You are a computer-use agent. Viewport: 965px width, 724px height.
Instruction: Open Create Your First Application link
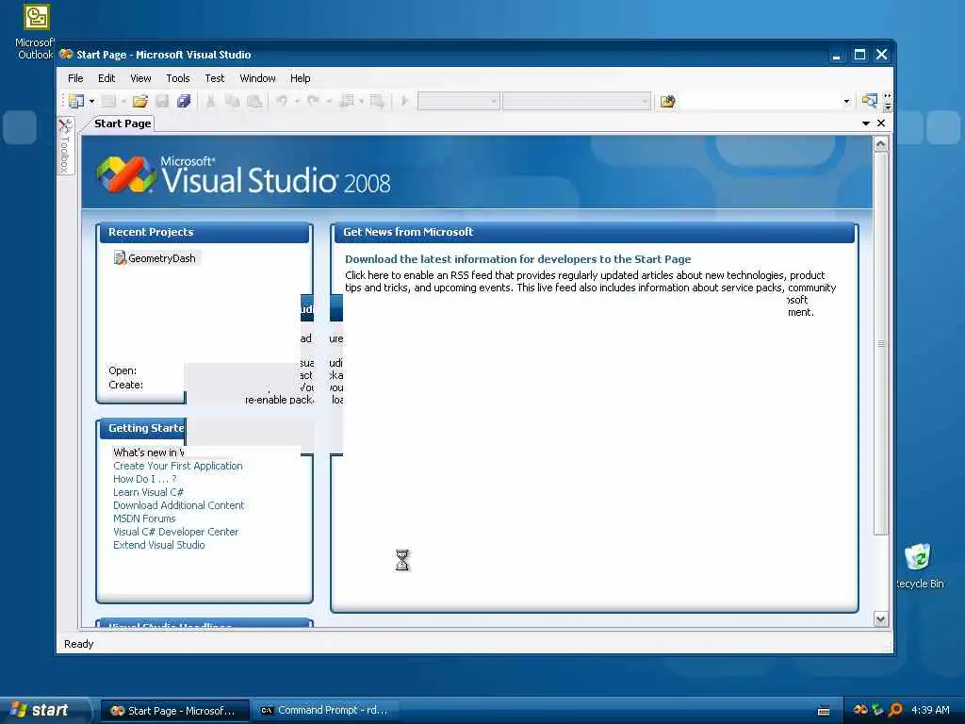[x=178, y=466]
